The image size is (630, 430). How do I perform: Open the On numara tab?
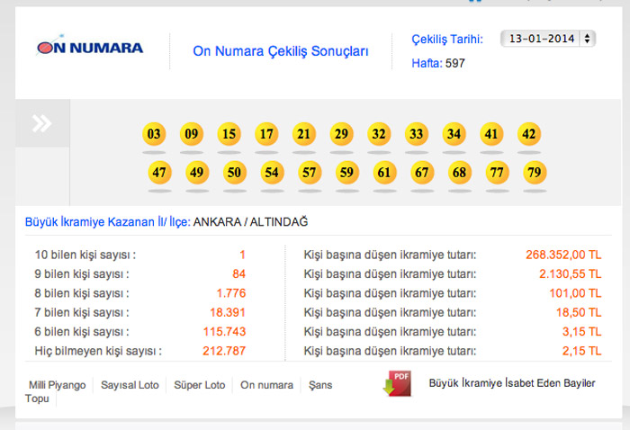(x=266, y=385)
